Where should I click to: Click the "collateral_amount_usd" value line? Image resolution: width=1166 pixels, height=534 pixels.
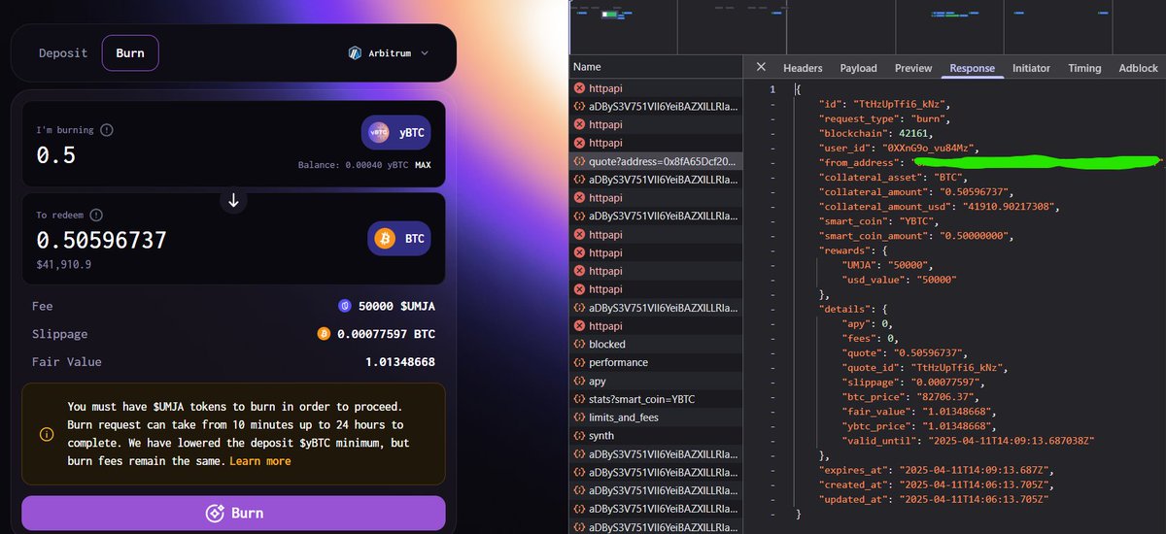tap(941, 206)
